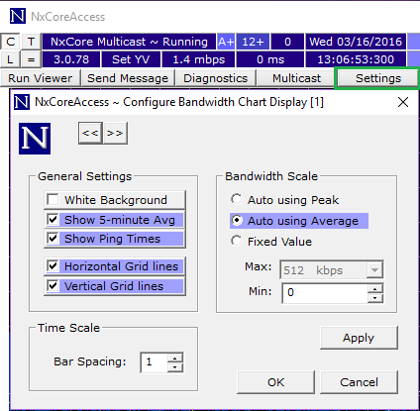This screenshot has width=420, height=411.
Task: Uncheck Show 5-minute Avg
Action: 52,219
